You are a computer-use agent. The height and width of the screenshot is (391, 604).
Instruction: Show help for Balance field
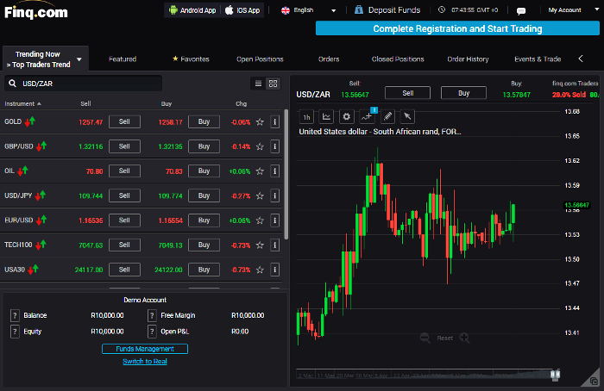(15, 315)
